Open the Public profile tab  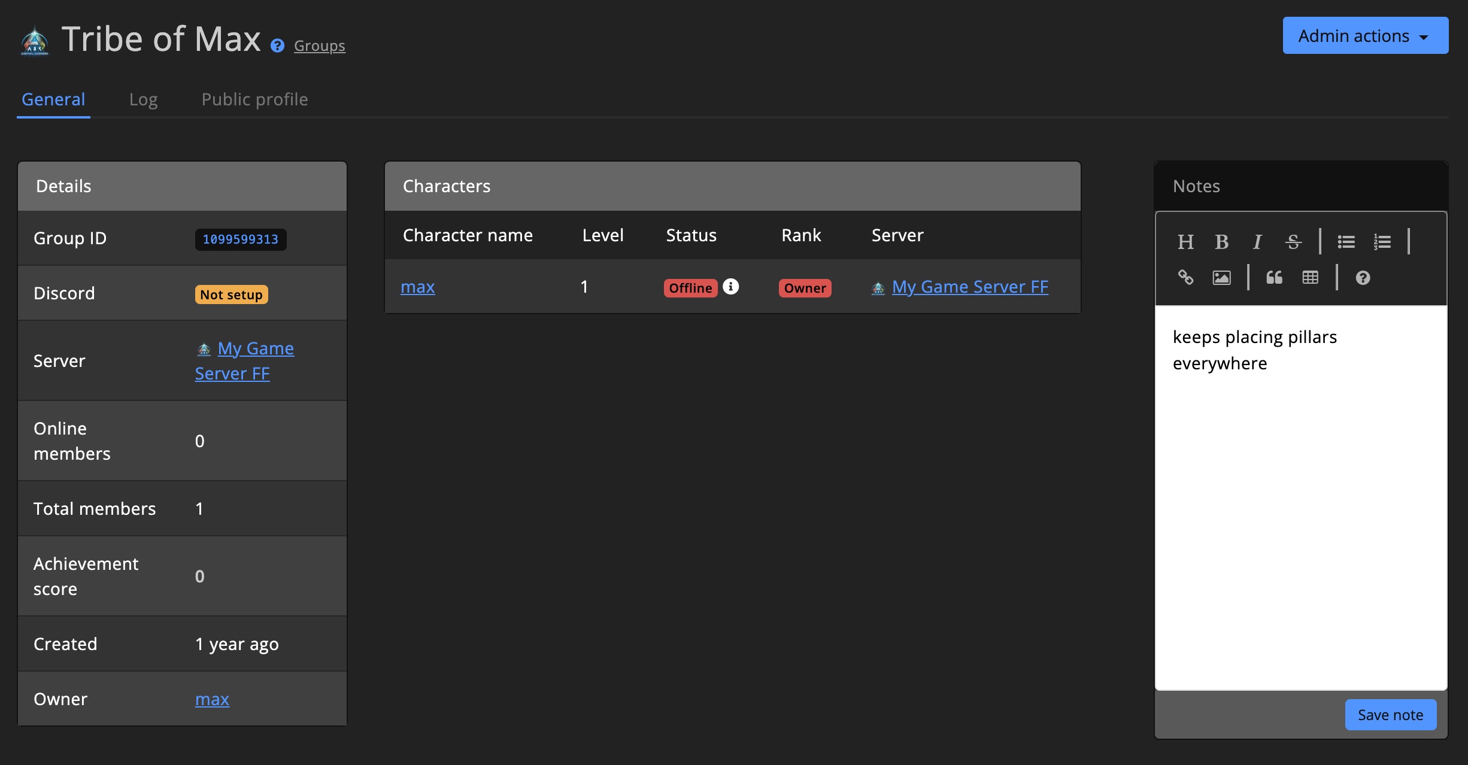coord(254,99)
